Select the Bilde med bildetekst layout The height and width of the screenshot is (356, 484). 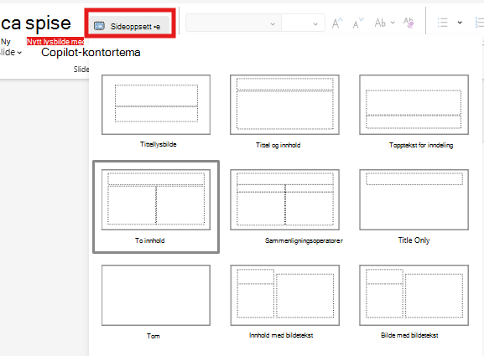pos(414,296)
